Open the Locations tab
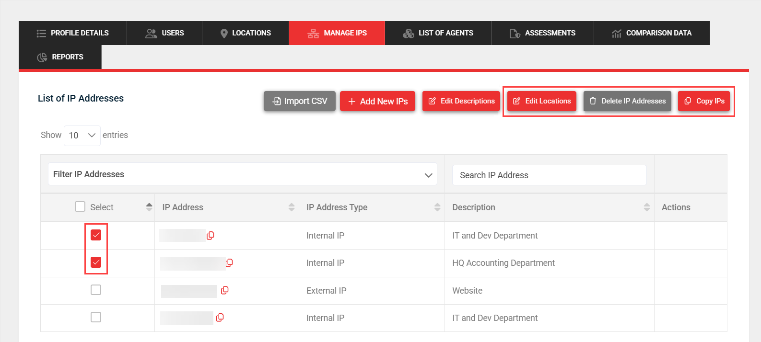The image size is (761, 342). (246, 33)
